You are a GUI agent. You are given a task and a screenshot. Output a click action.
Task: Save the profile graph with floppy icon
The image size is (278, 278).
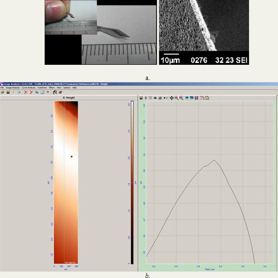point(141,98)
